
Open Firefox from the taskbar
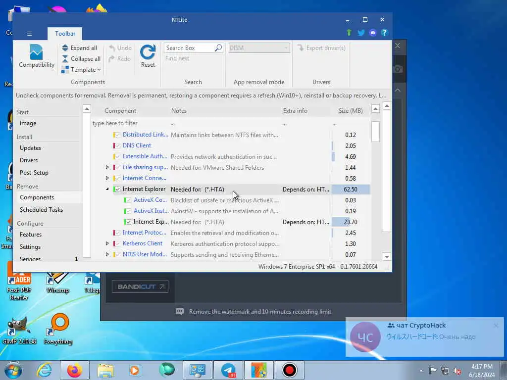[75, 370]
